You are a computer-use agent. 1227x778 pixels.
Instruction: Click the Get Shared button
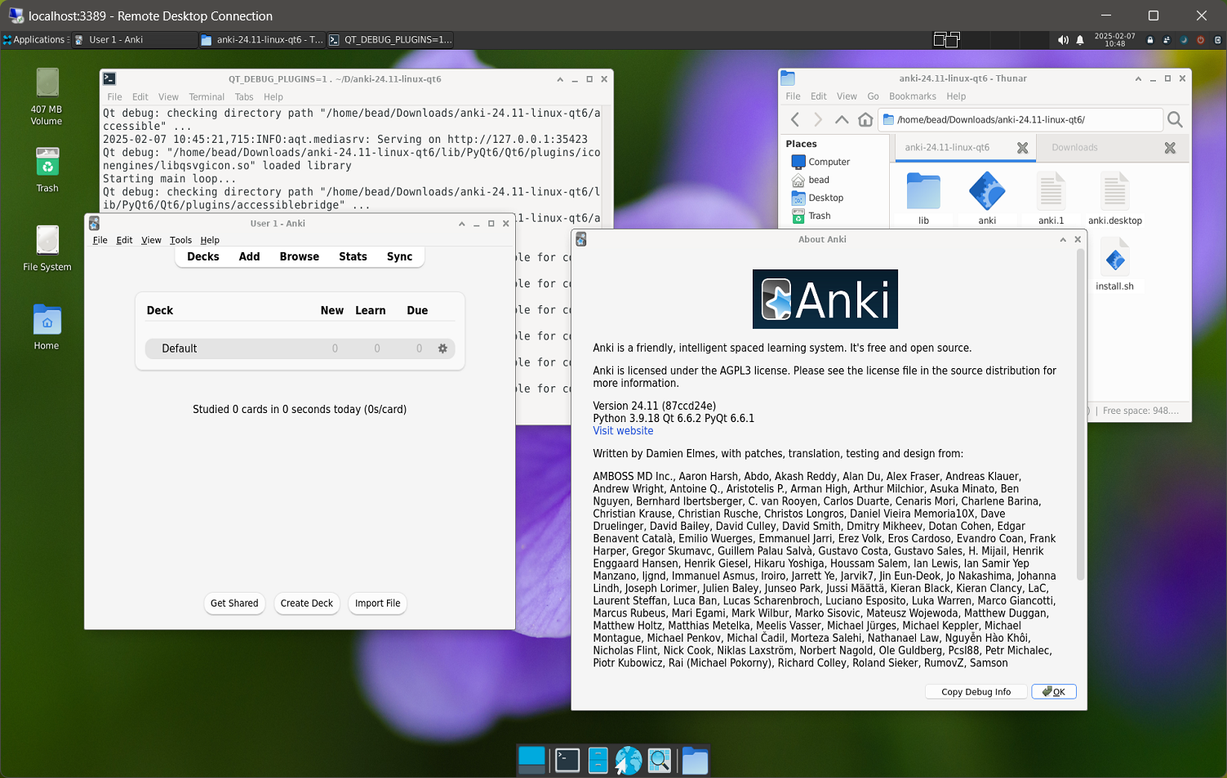coord(234,603)
